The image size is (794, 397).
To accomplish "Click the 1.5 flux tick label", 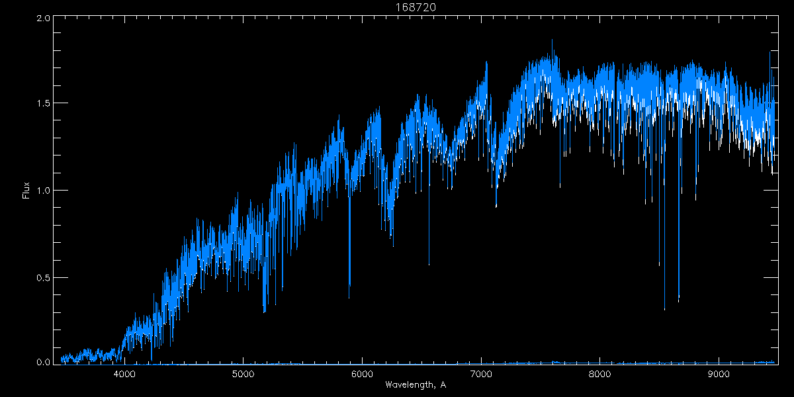I will [x=44, y=104].
